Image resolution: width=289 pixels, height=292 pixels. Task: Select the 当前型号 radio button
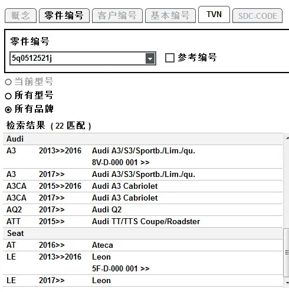coord(8,82)
